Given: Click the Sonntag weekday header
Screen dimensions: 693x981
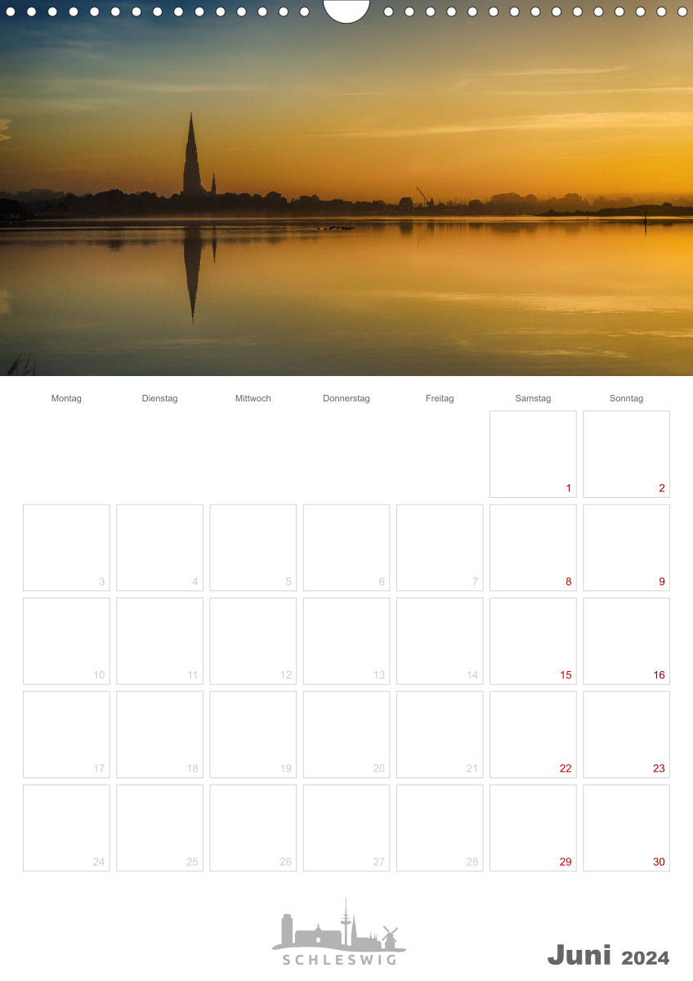Looking at the screenshot, I should coord(626,398).
